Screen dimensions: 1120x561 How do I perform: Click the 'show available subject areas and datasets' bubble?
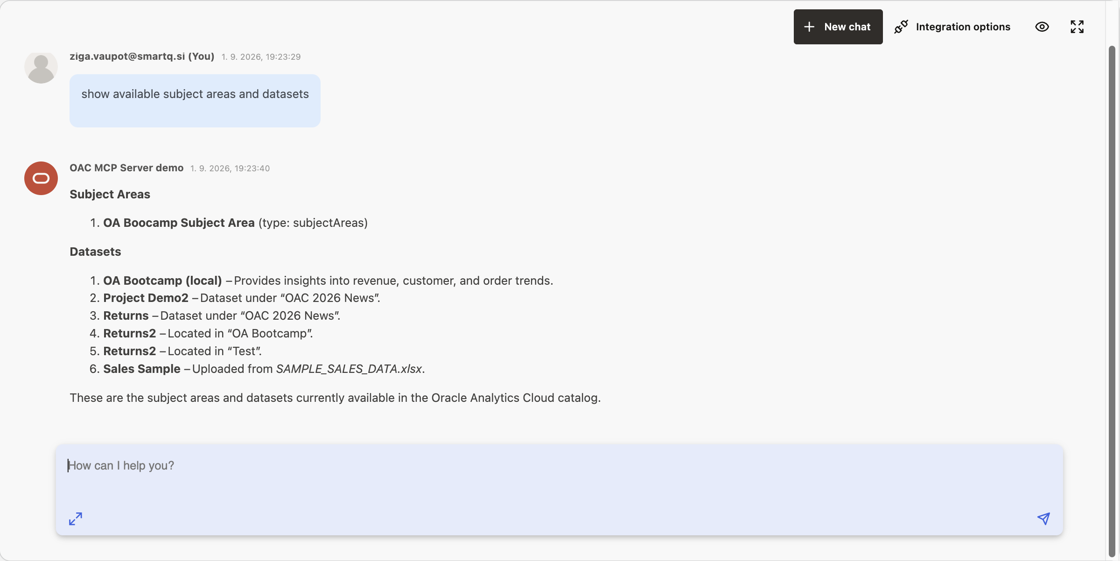pyautogui.click(x=195, y=101)
